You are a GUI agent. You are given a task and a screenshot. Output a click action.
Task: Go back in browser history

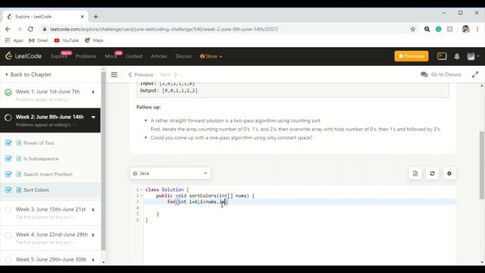pos(8,29)
